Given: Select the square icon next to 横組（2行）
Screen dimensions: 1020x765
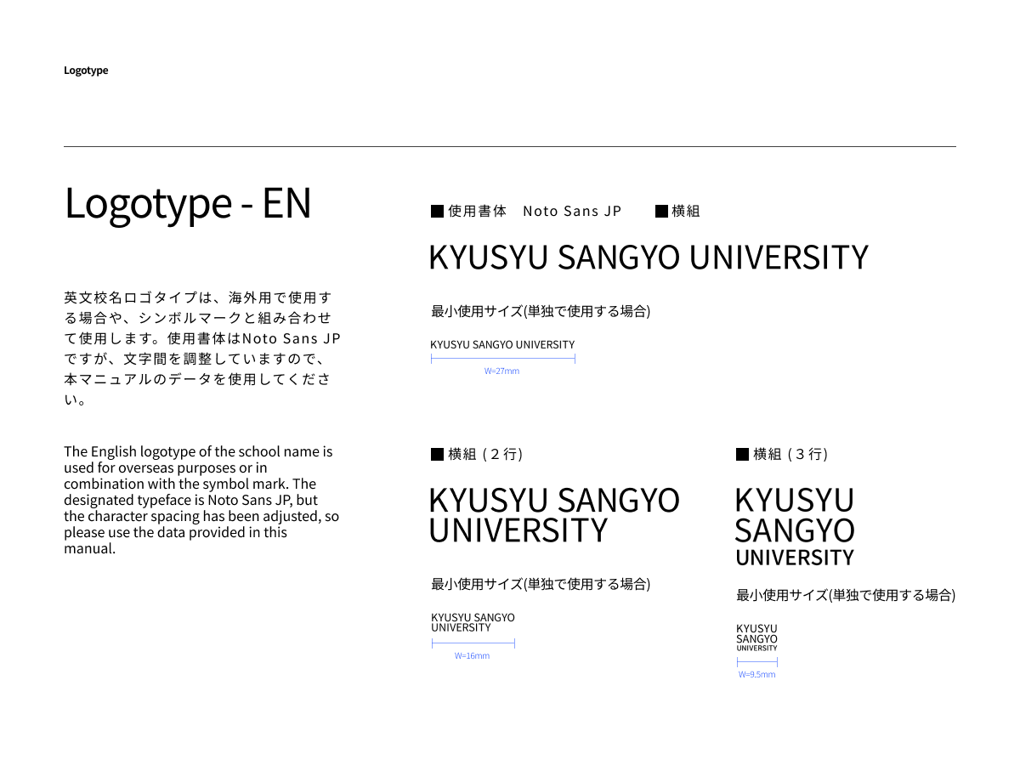Looking at the screenshot, I should (x=437, y=454).
